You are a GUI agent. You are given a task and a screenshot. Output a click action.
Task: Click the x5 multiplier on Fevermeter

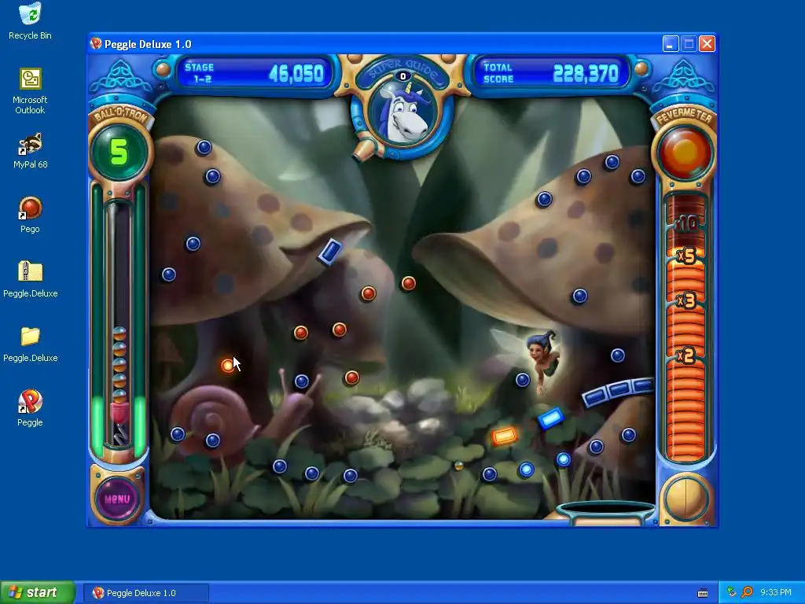(x=686, y=256)
